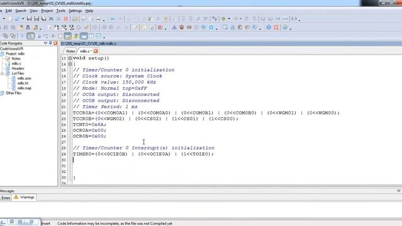
Task: Select Notes in Code Navigator tree
Action: [x=16, y=58]
